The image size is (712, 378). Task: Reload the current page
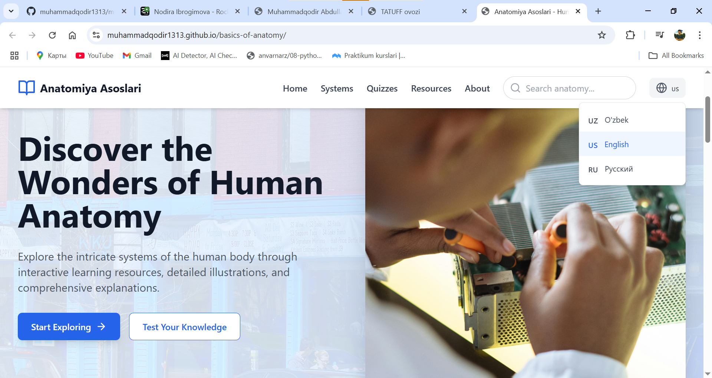coord(52,35)
